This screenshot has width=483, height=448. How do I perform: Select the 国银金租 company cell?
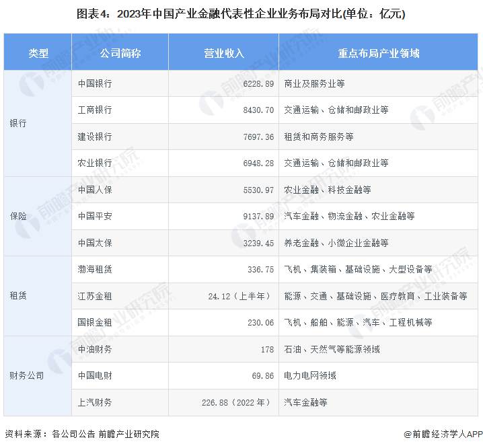click(120, 323)
